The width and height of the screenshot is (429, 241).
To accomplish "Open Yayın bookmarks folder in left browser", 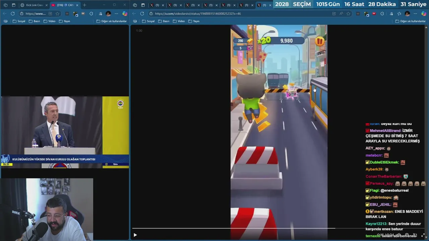I will coord(64,21).
